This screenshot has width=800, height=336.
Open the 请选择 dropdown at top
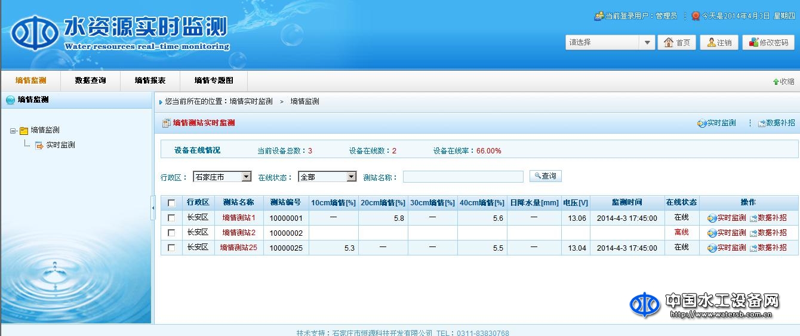[610, 42]
